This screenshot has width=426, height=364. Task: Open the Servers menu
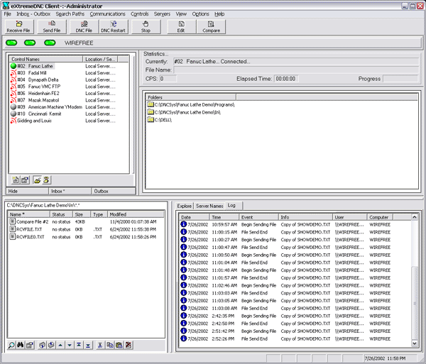coord(162,14)
